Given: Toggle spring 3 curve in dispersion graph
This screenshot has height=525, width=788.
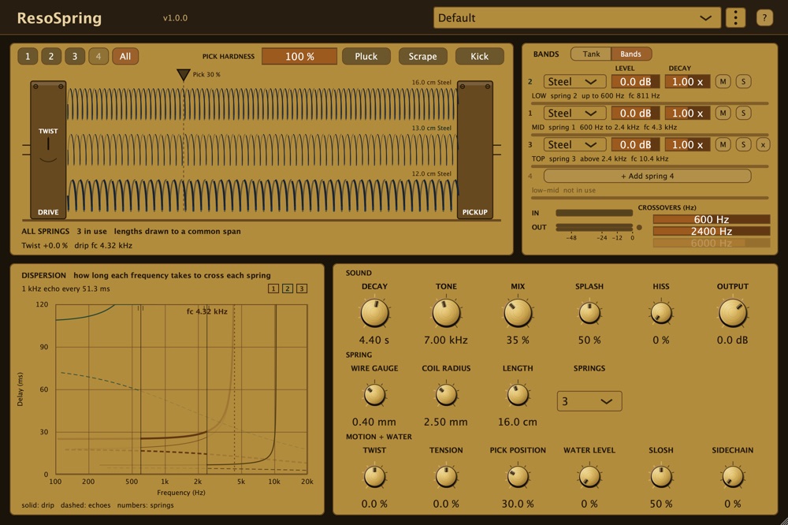Looking at the screenshot, I should [302, 289].
